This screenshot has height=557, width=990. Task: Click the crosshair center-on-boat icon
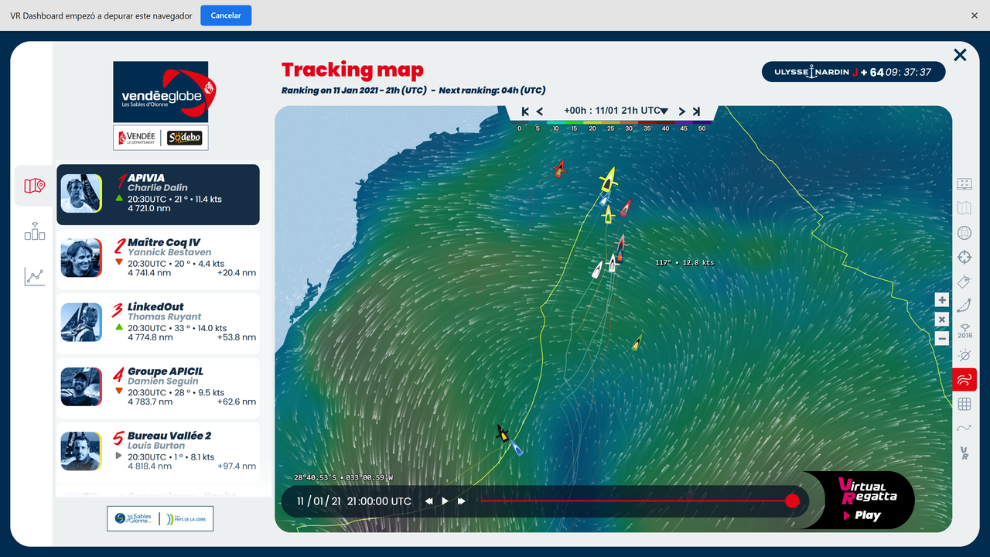coord(964,257)
